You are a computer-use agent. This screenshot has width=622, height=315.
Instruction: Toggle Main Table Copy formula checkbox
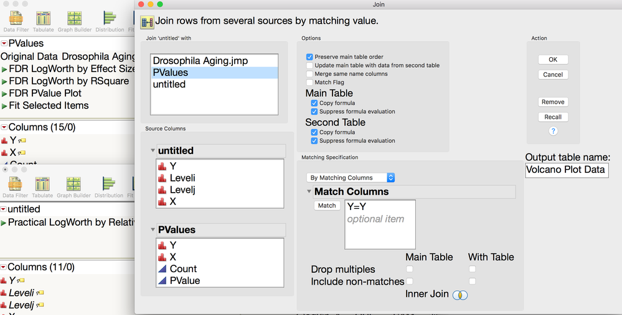pos(314,103)
